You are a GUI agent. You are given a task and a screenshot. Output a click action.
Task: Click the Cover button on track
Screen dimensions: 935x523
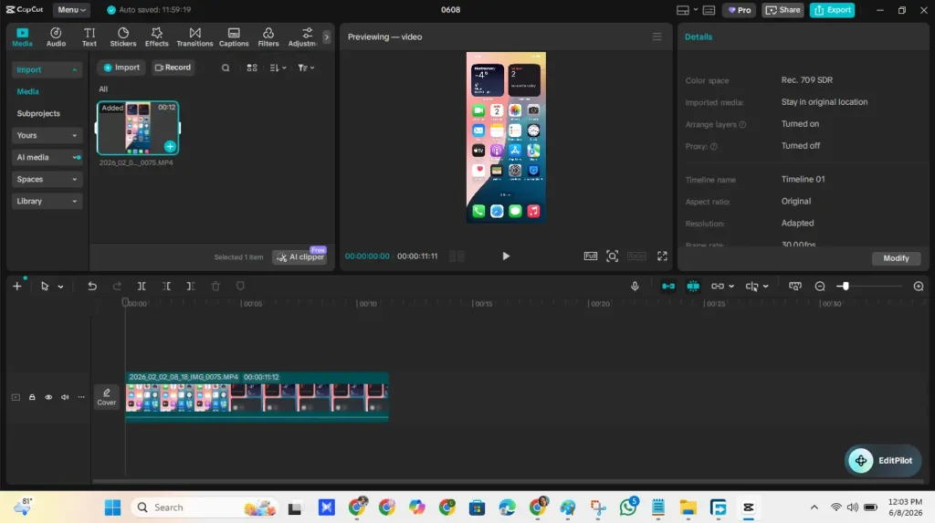(107, 396)
